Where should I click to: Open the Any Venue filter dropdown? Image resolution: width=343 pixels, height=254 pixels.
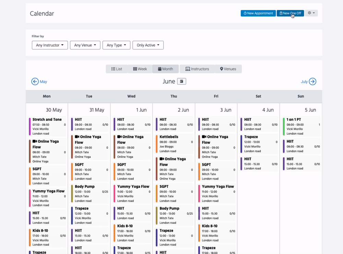click(85, 45)
